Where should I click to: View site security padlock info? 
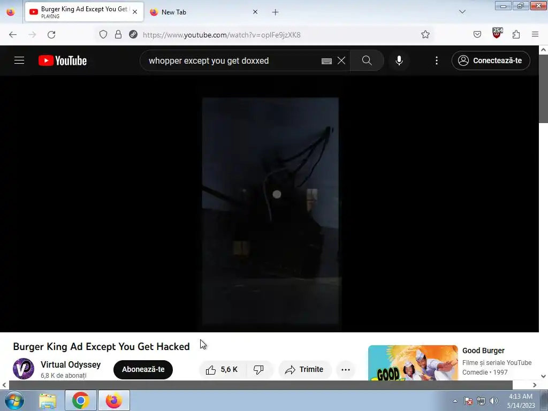pyautogui.click(x=118, y=34)
